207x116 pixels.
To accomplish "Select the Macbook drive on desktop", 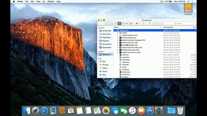I will [x=188, y=9].
